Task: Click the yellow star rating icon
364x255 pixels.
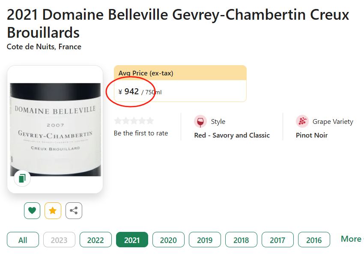Action: click(53, 210)
